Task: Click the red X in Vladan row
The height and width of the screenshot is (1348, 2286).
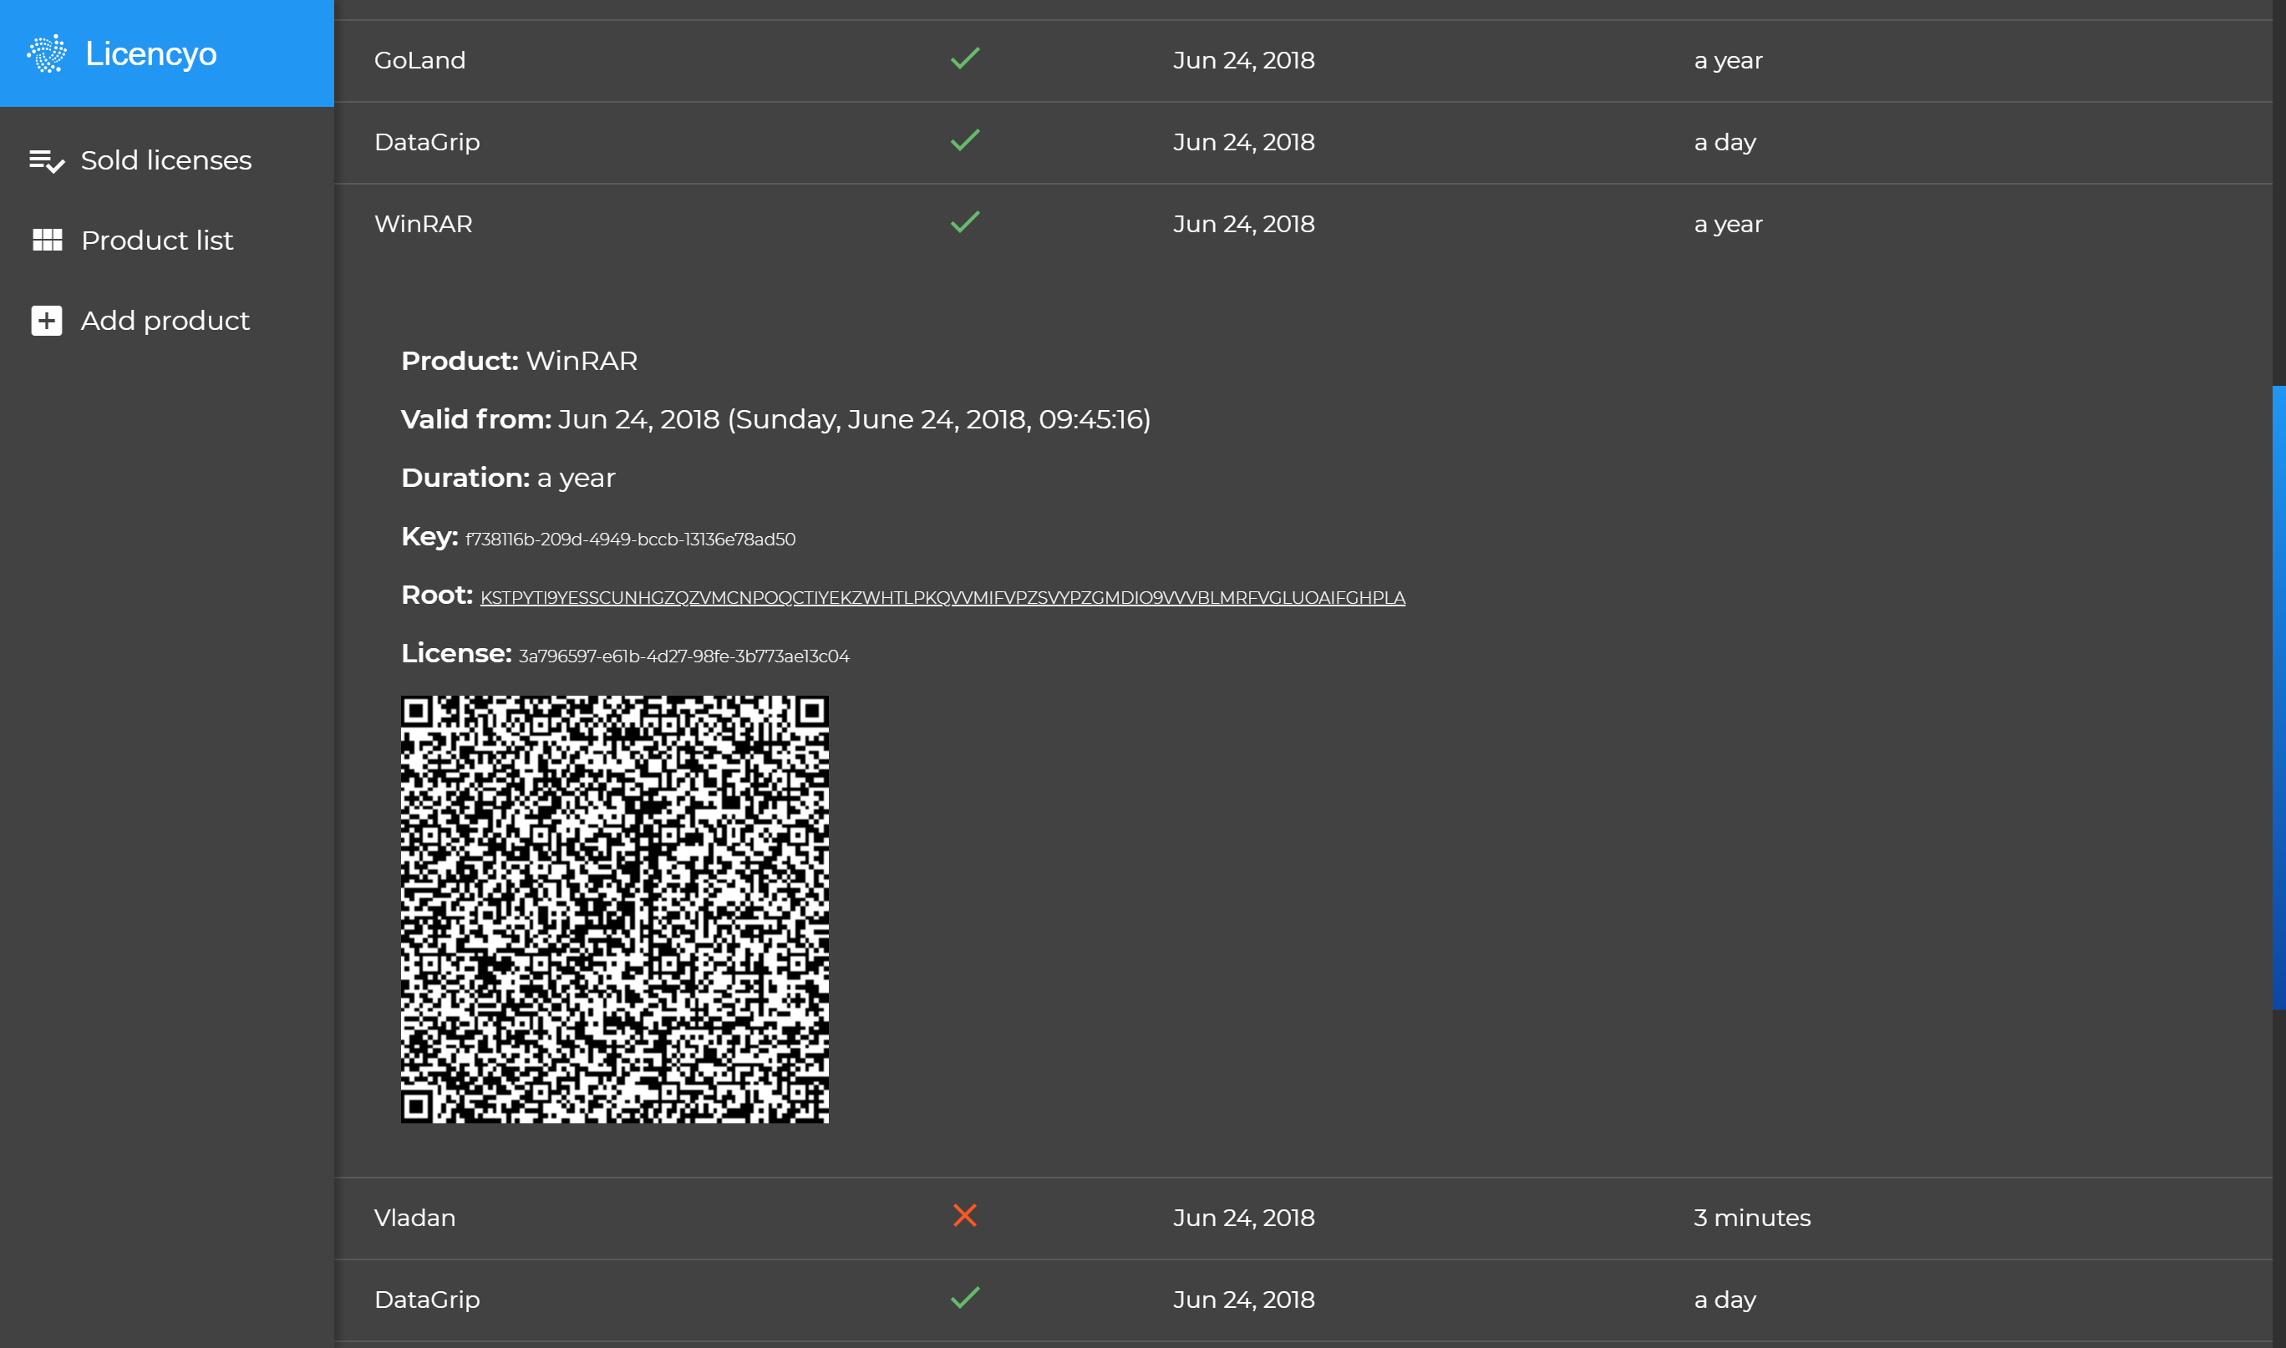Action: [x=964, y=1215]
